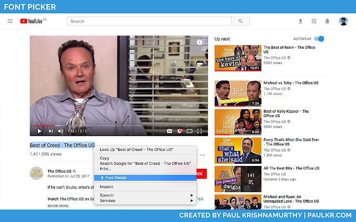Click the search magnifier button
The width and height of the screenshot is (356, 222).
[x=240, y=21]
